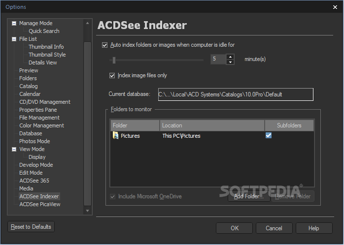Select Develop Mode in options tree
This screenshot has width=344, height=245.
pos(36,165)
